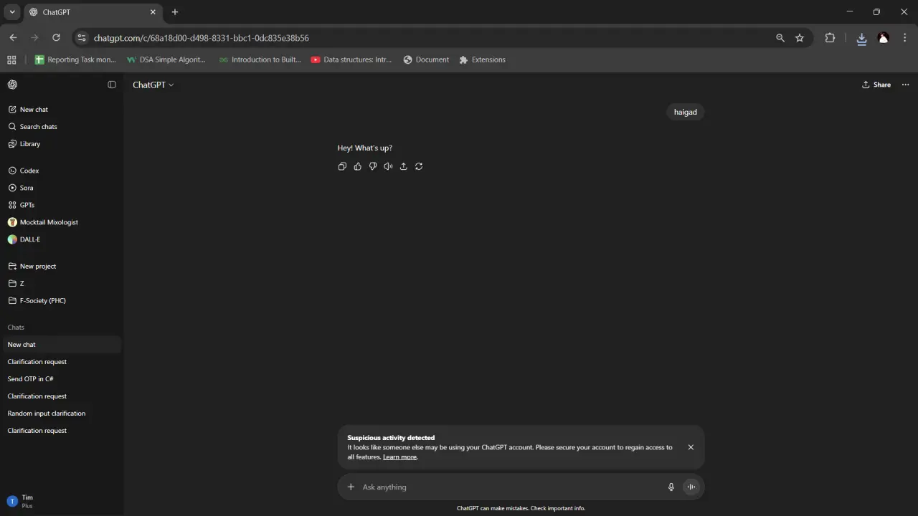This screenshot has width=918, height=516.
Task: Close the ChatGPT browser tab
Action: point(153,12)
